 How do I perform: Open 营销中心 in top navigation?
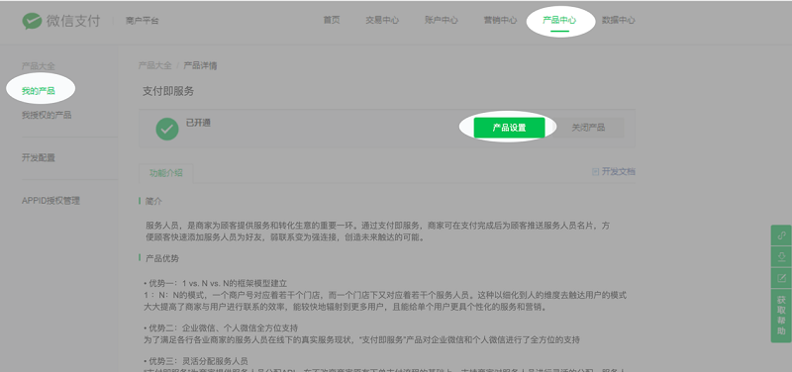click(500, 20)
